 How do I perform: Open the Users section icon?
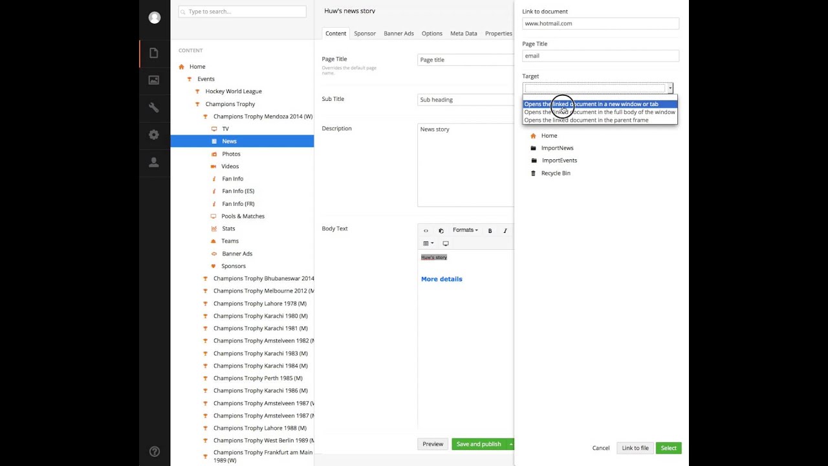[154, 162]
